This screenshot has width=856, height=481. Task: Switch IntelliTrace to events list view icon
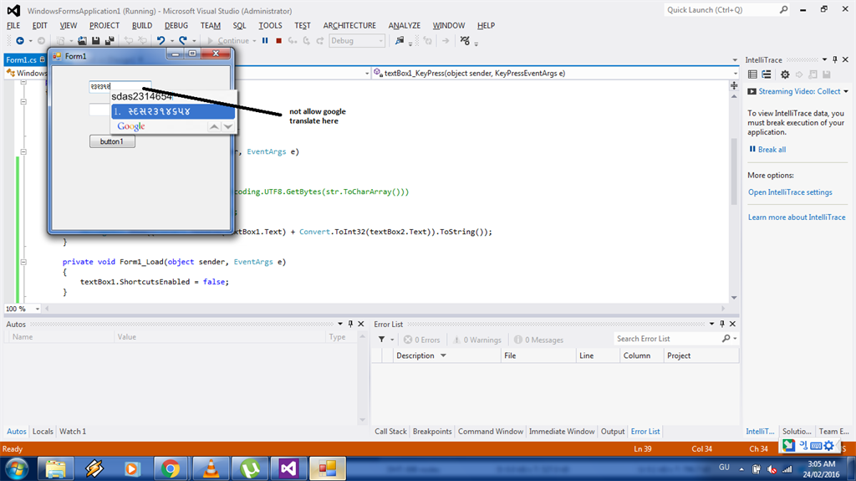pos(752,74)
